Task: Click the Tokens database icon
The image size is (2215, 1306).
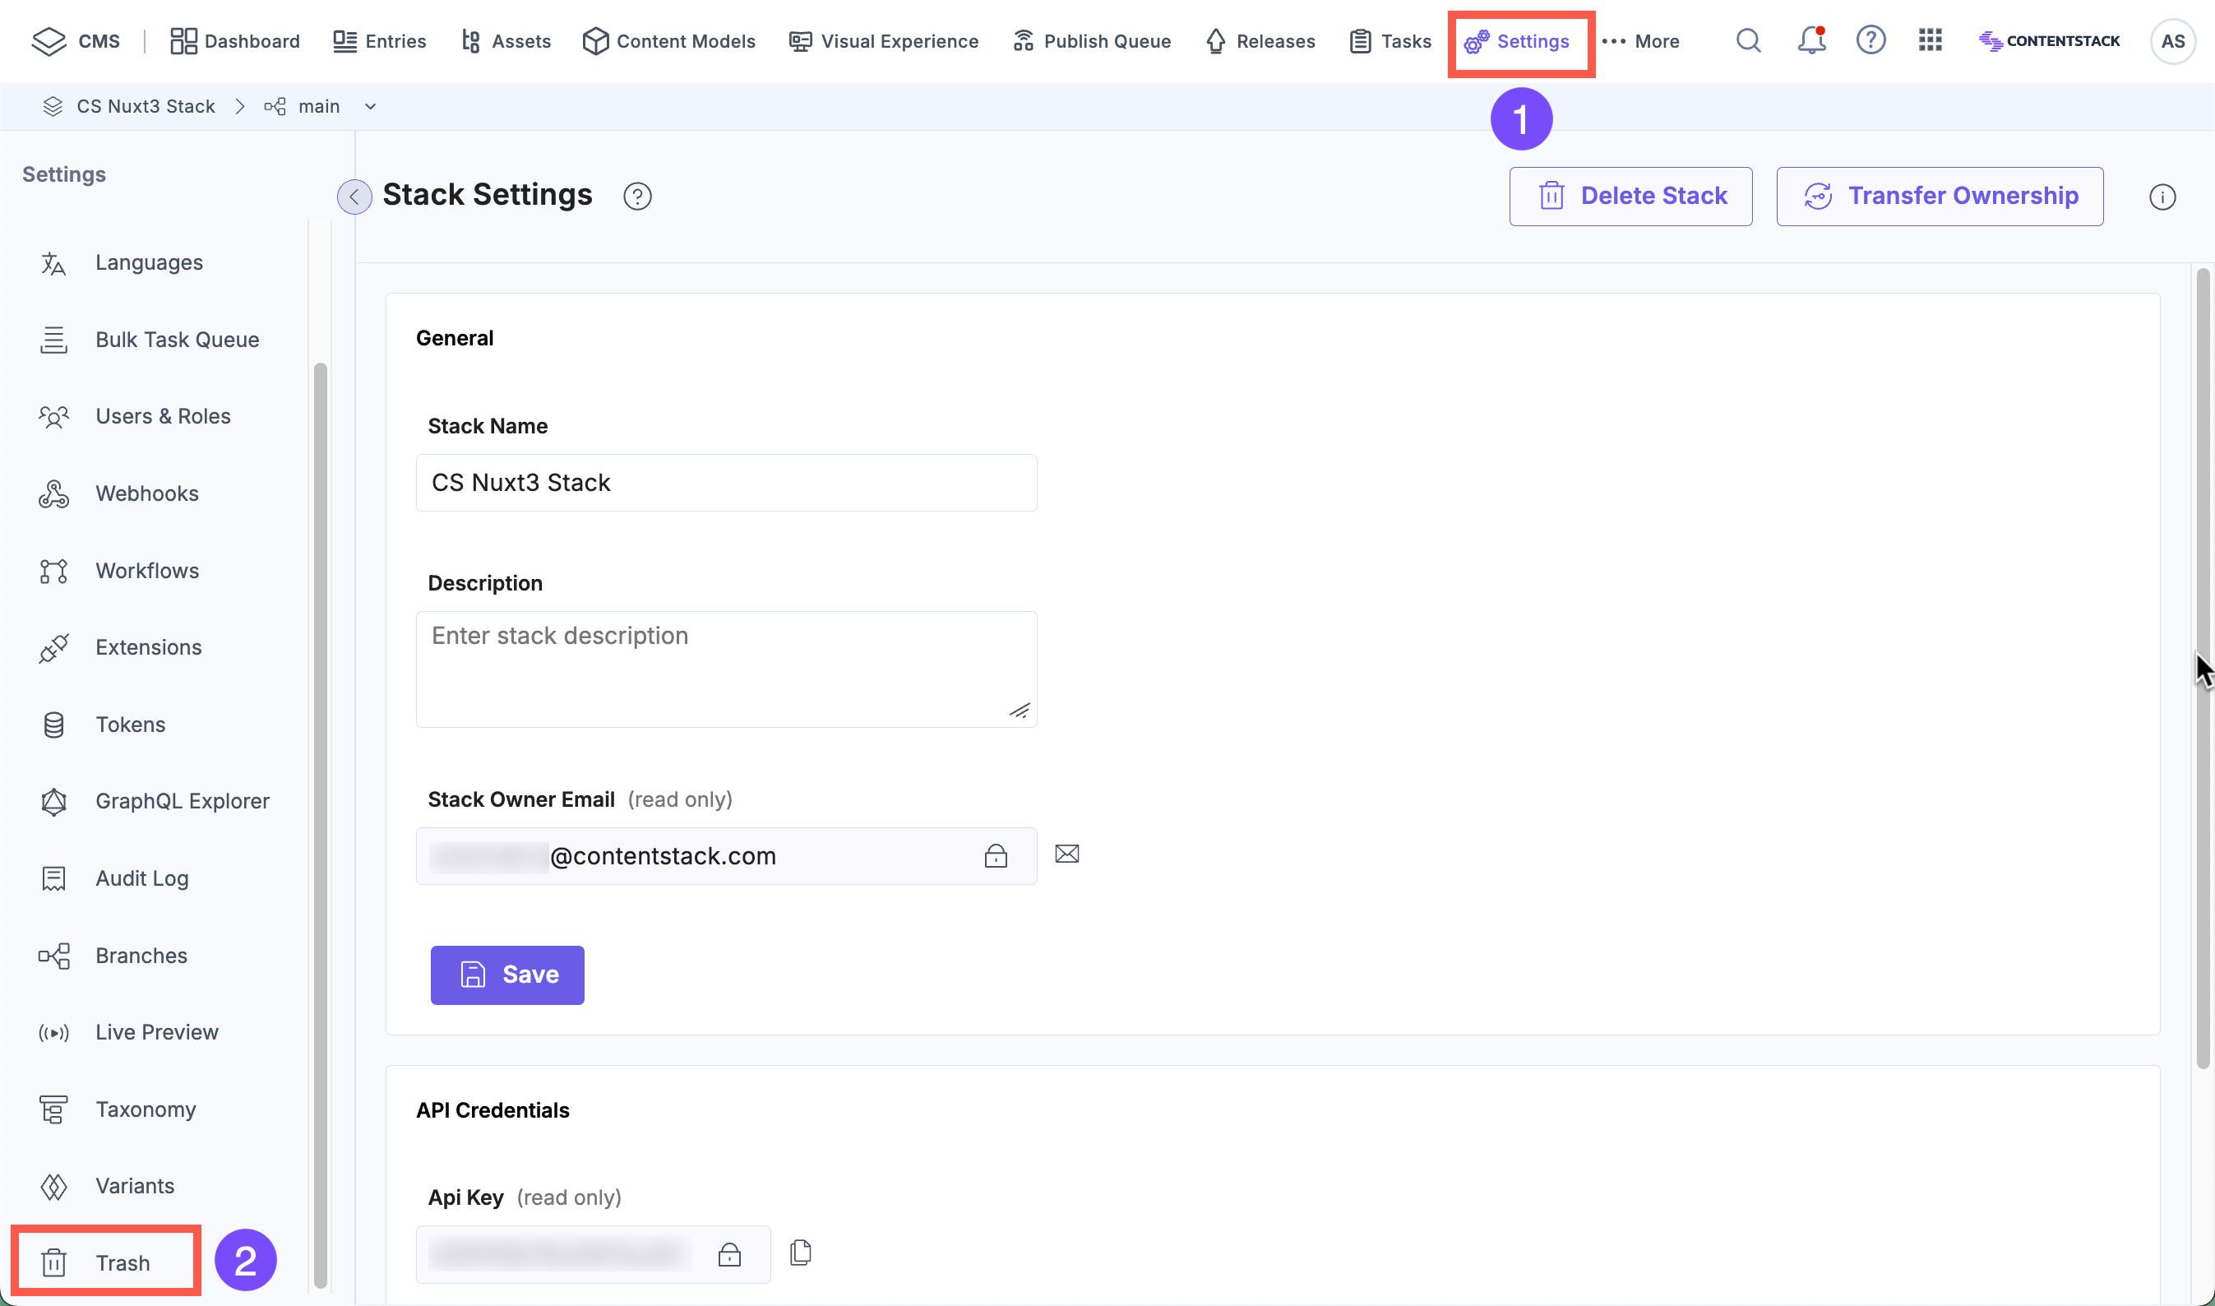Action: coord(53,725)
